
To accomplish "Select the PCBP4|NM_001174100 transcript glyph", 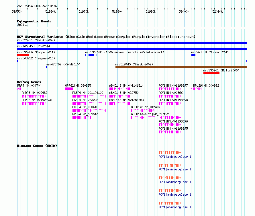I will click(89, 96).
